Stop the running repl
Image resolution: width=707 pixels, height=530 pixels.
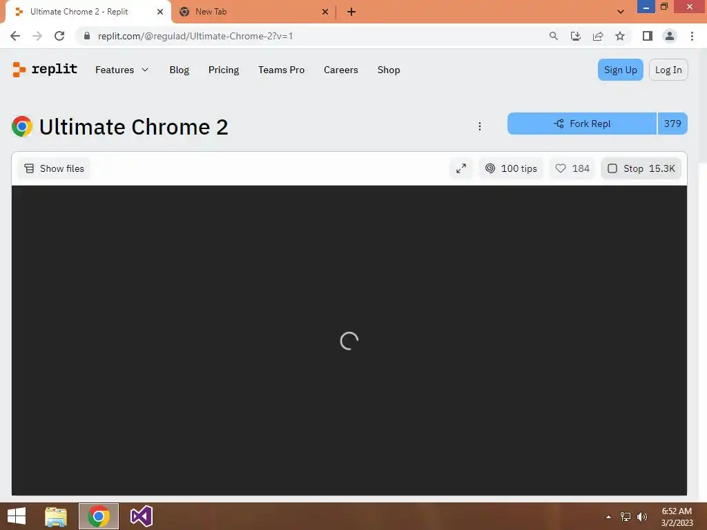point(641,168)
